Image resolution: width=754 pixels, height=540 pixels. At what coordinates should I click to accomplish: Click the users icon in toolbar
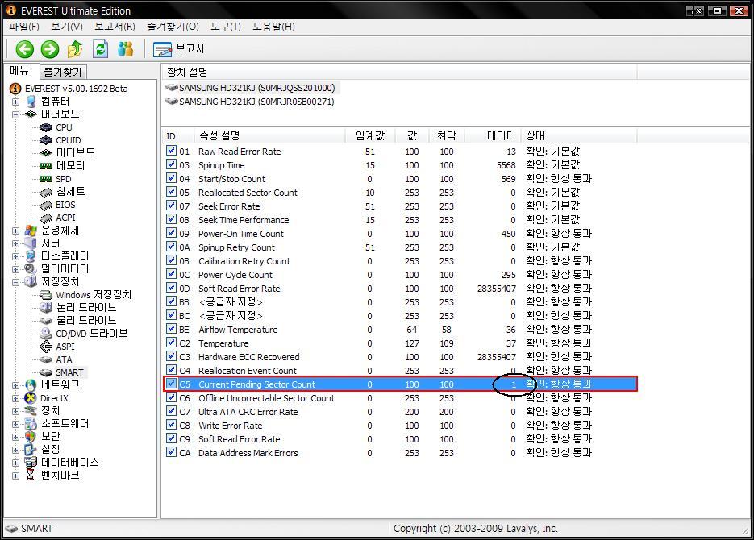pyautogui.click(x=126, y=49)
